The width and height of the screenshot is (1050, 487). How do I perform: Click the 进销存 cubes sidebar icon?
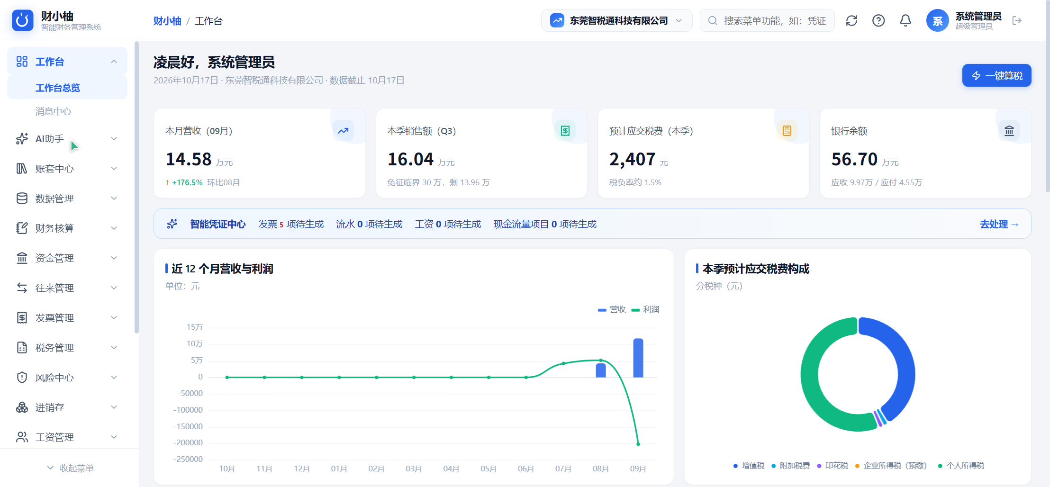[22, 407]
